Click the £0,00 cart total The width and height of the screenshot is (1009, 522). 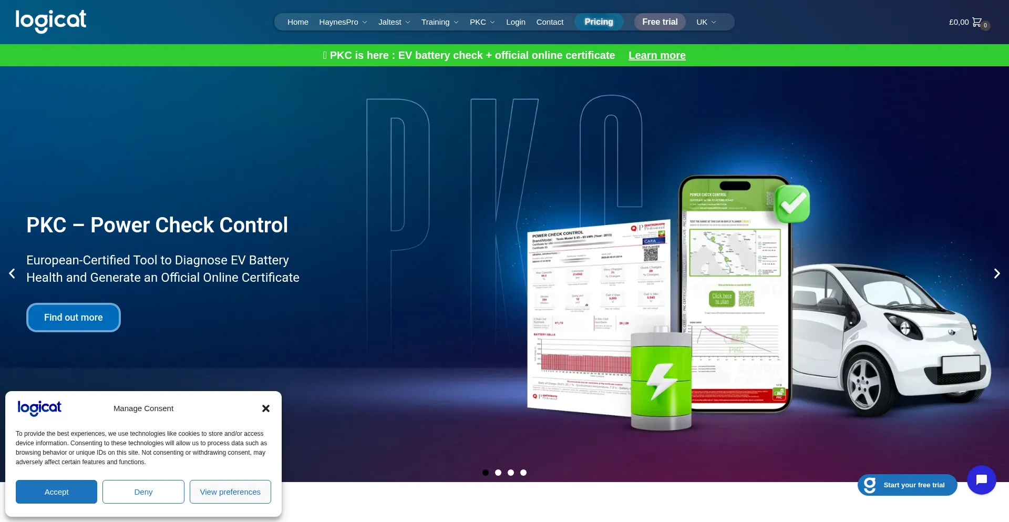click(x=959, y=22)
